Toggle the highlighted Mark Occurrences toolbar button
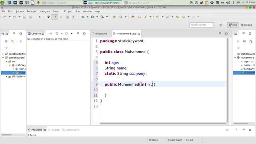Viewport: 256px width, 144px height. 55,17
